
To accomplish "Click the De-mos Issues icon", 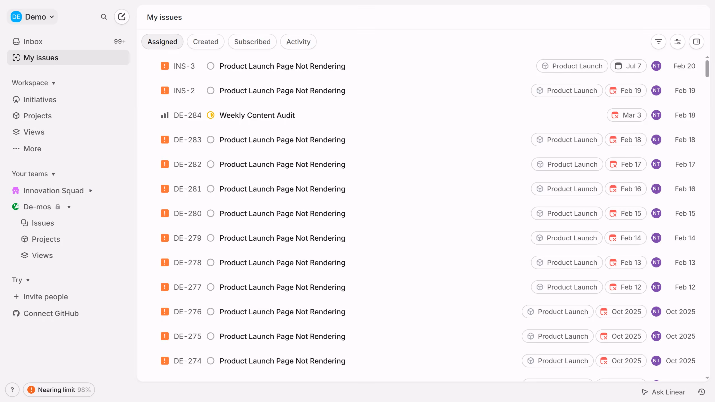I will pyautogui.click(x=25, y=223).
